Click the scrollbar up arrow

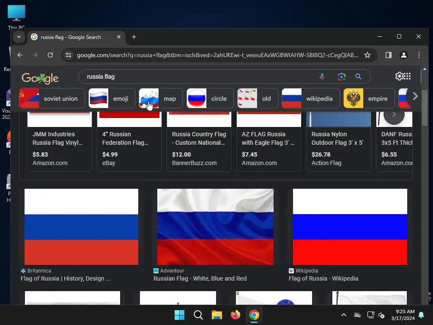(x=425, y=69)
